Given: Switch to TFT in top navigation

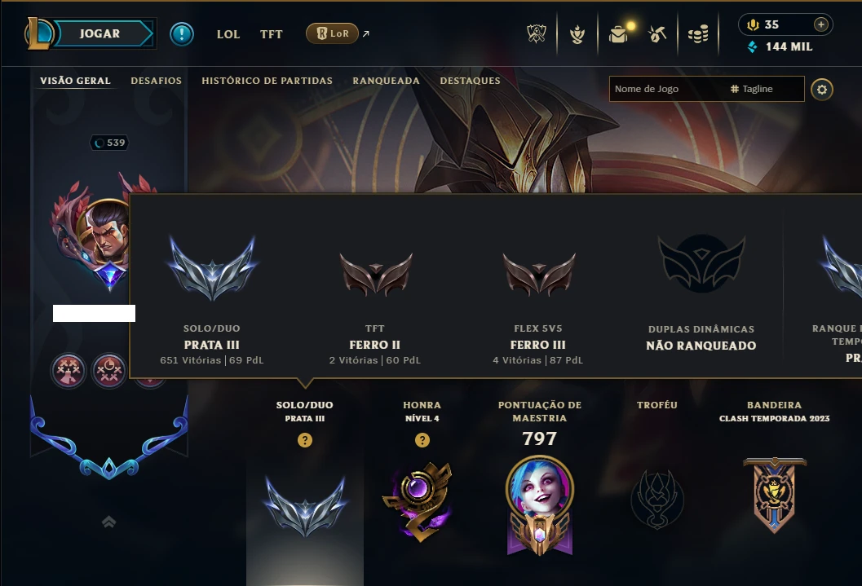Looking at the screenshot, I should pyautogui.click(x=271, y=34).
